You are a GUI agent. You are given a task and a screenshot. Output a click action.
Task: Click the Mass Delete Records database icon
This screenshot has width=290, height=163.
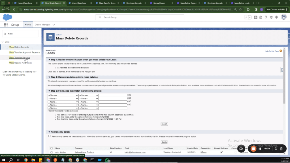tap(50, 37)
